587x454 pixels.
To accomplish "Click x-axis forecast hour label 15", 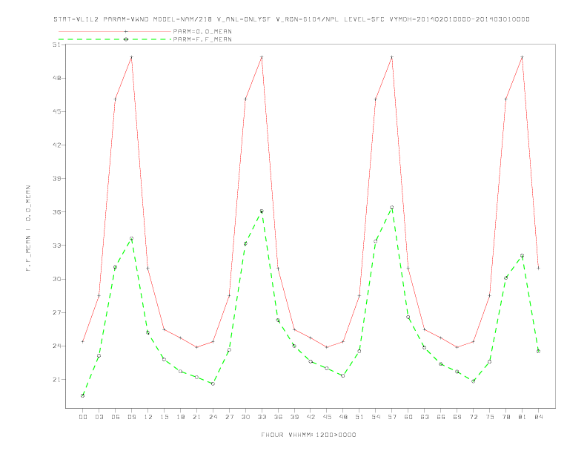I will 164,417.
